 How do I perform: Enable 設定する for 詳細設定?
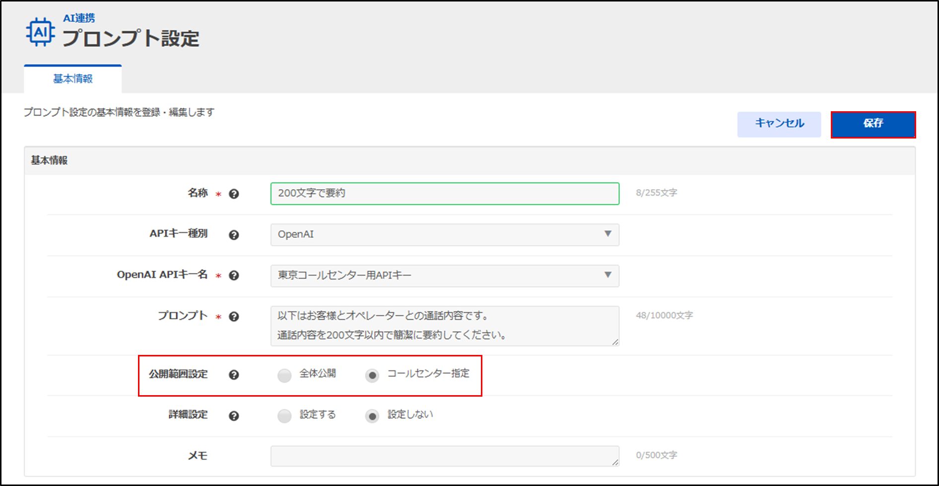(284, 416)
